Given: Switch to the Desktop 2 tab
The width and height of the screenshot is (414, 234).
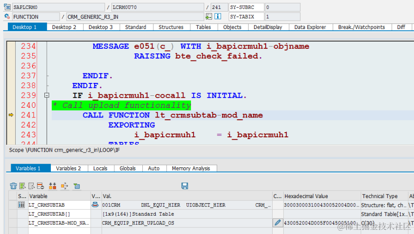Looking at the screenshot, I should pyautogui.click(x=64, y=27).
